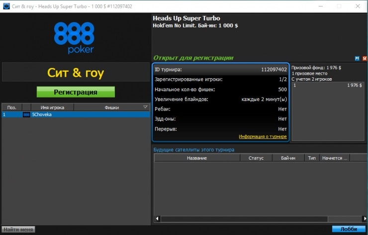This screenshot has width=368, height=235.
Task: Click the right arrow of the satellites scrollbar
Action: point(365,219)
